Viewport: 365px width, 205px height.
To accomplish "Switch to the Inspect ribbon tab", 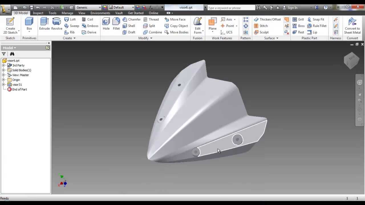I will (x=38, y=13).
